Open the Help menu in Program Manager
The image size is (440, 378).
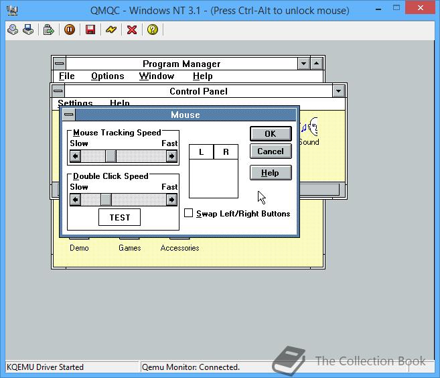tap(203, 76)
